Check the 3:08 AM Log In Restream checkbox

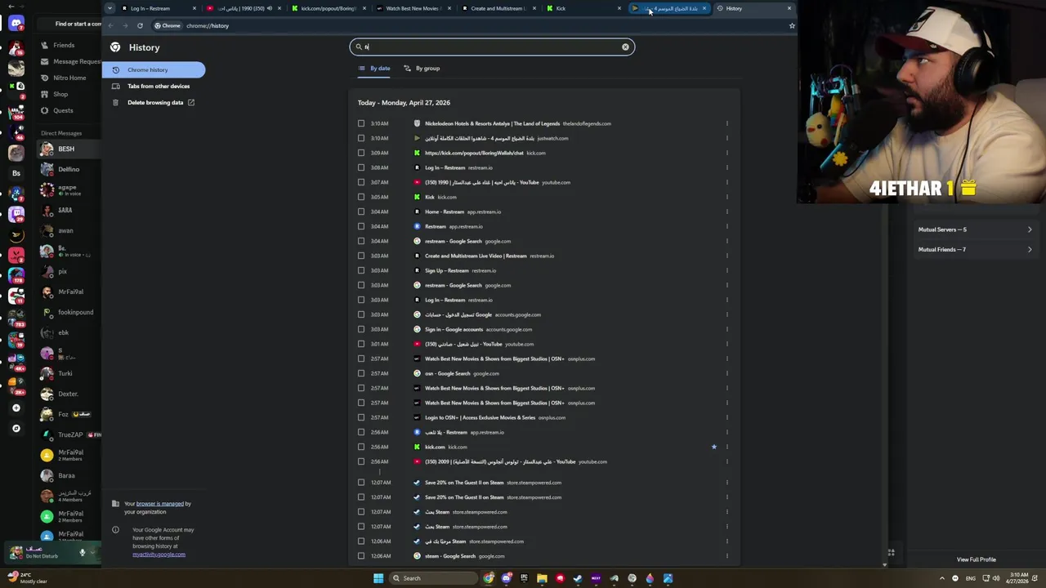click(361, 167)
